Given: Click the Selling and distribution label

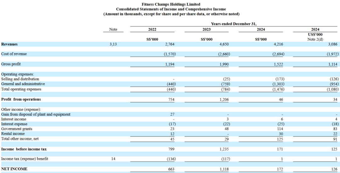Looking at the screenshot, I should pyautogui.click(x=20, y=79).
